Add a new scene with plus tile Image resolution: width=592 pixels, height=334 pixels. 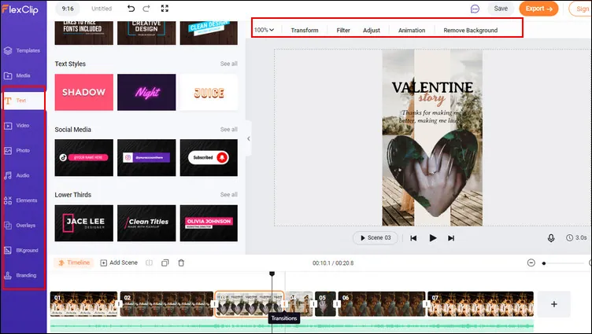(x=553, y=304)
